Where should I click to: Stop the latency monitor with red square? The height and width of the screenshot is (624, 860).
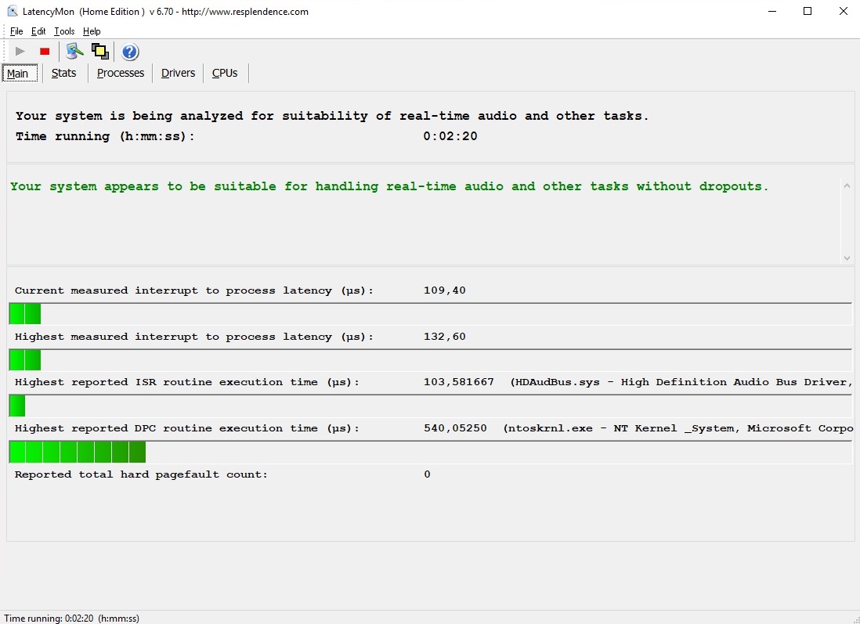[45, 52]
